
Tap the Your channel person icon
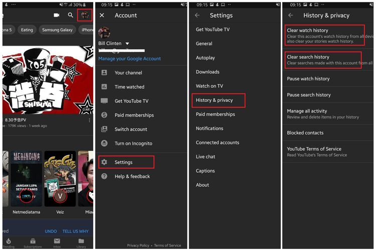(x=104, y=72)
